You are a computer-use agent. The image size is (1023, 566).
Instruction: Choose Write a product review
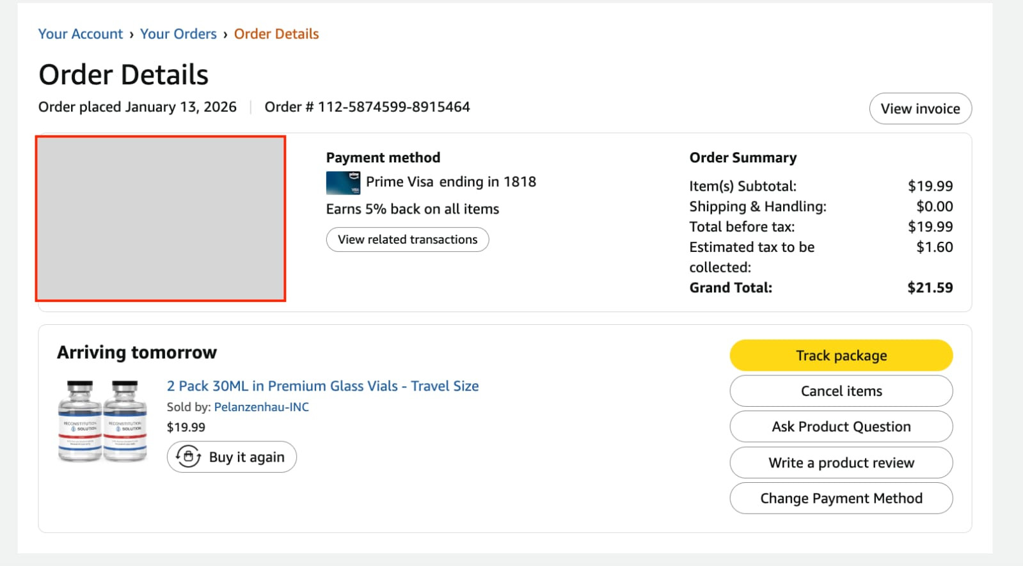click(841, 462)
